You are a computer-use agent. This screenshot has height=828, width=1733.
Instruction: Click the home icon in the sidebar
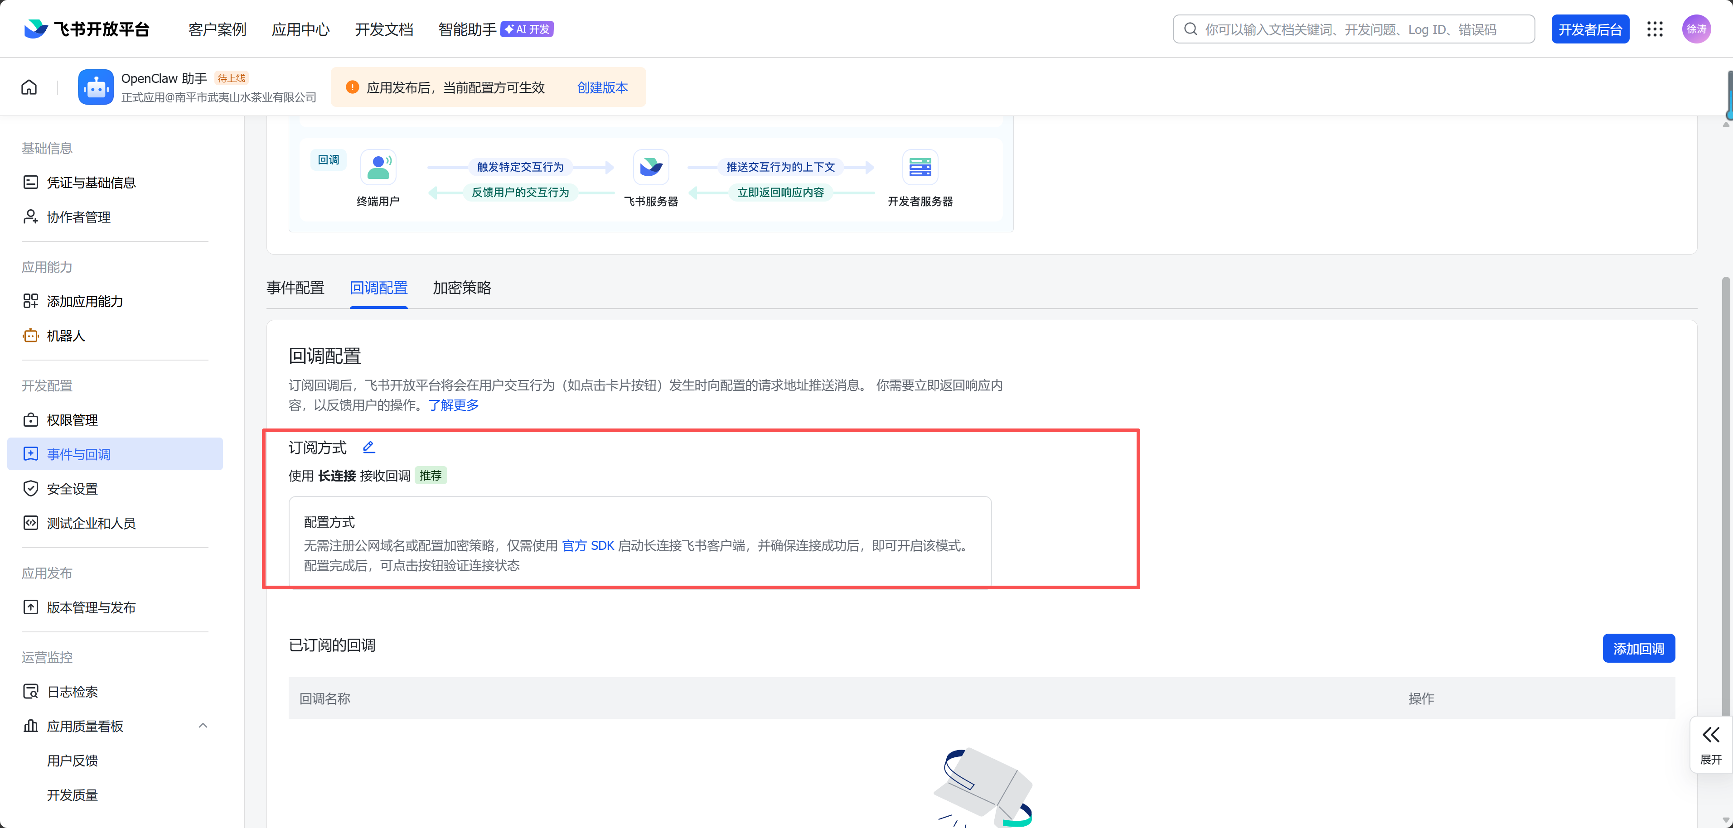click(x=29, y=87)
